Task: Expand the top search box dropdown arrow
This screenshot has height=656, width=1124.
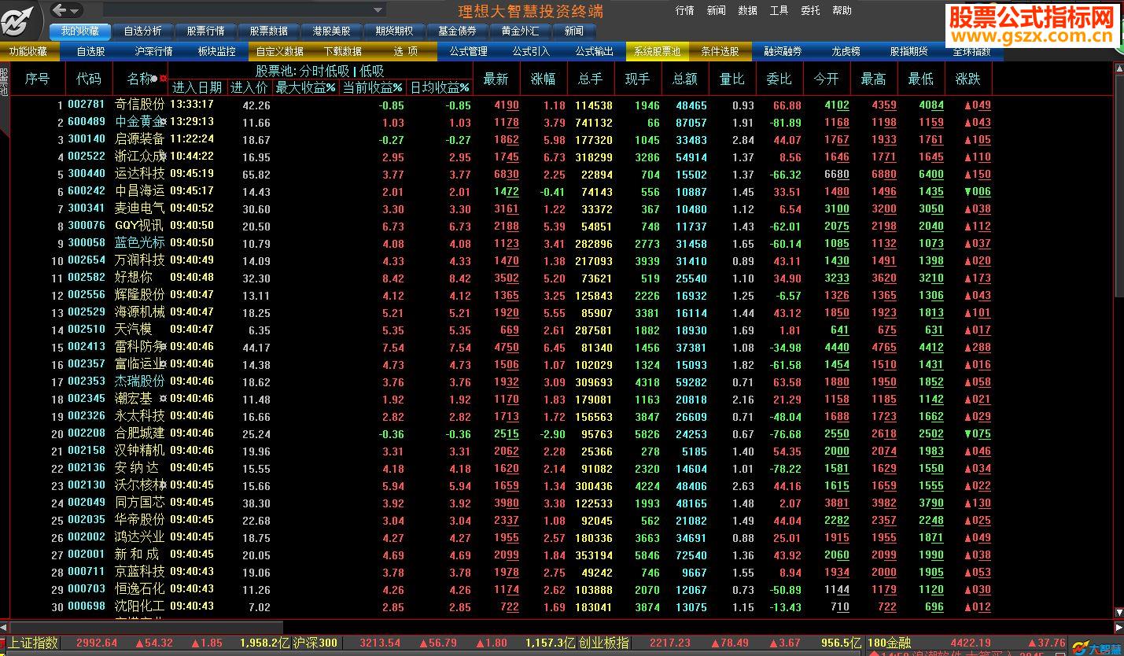Action: [x=378, y=10]
